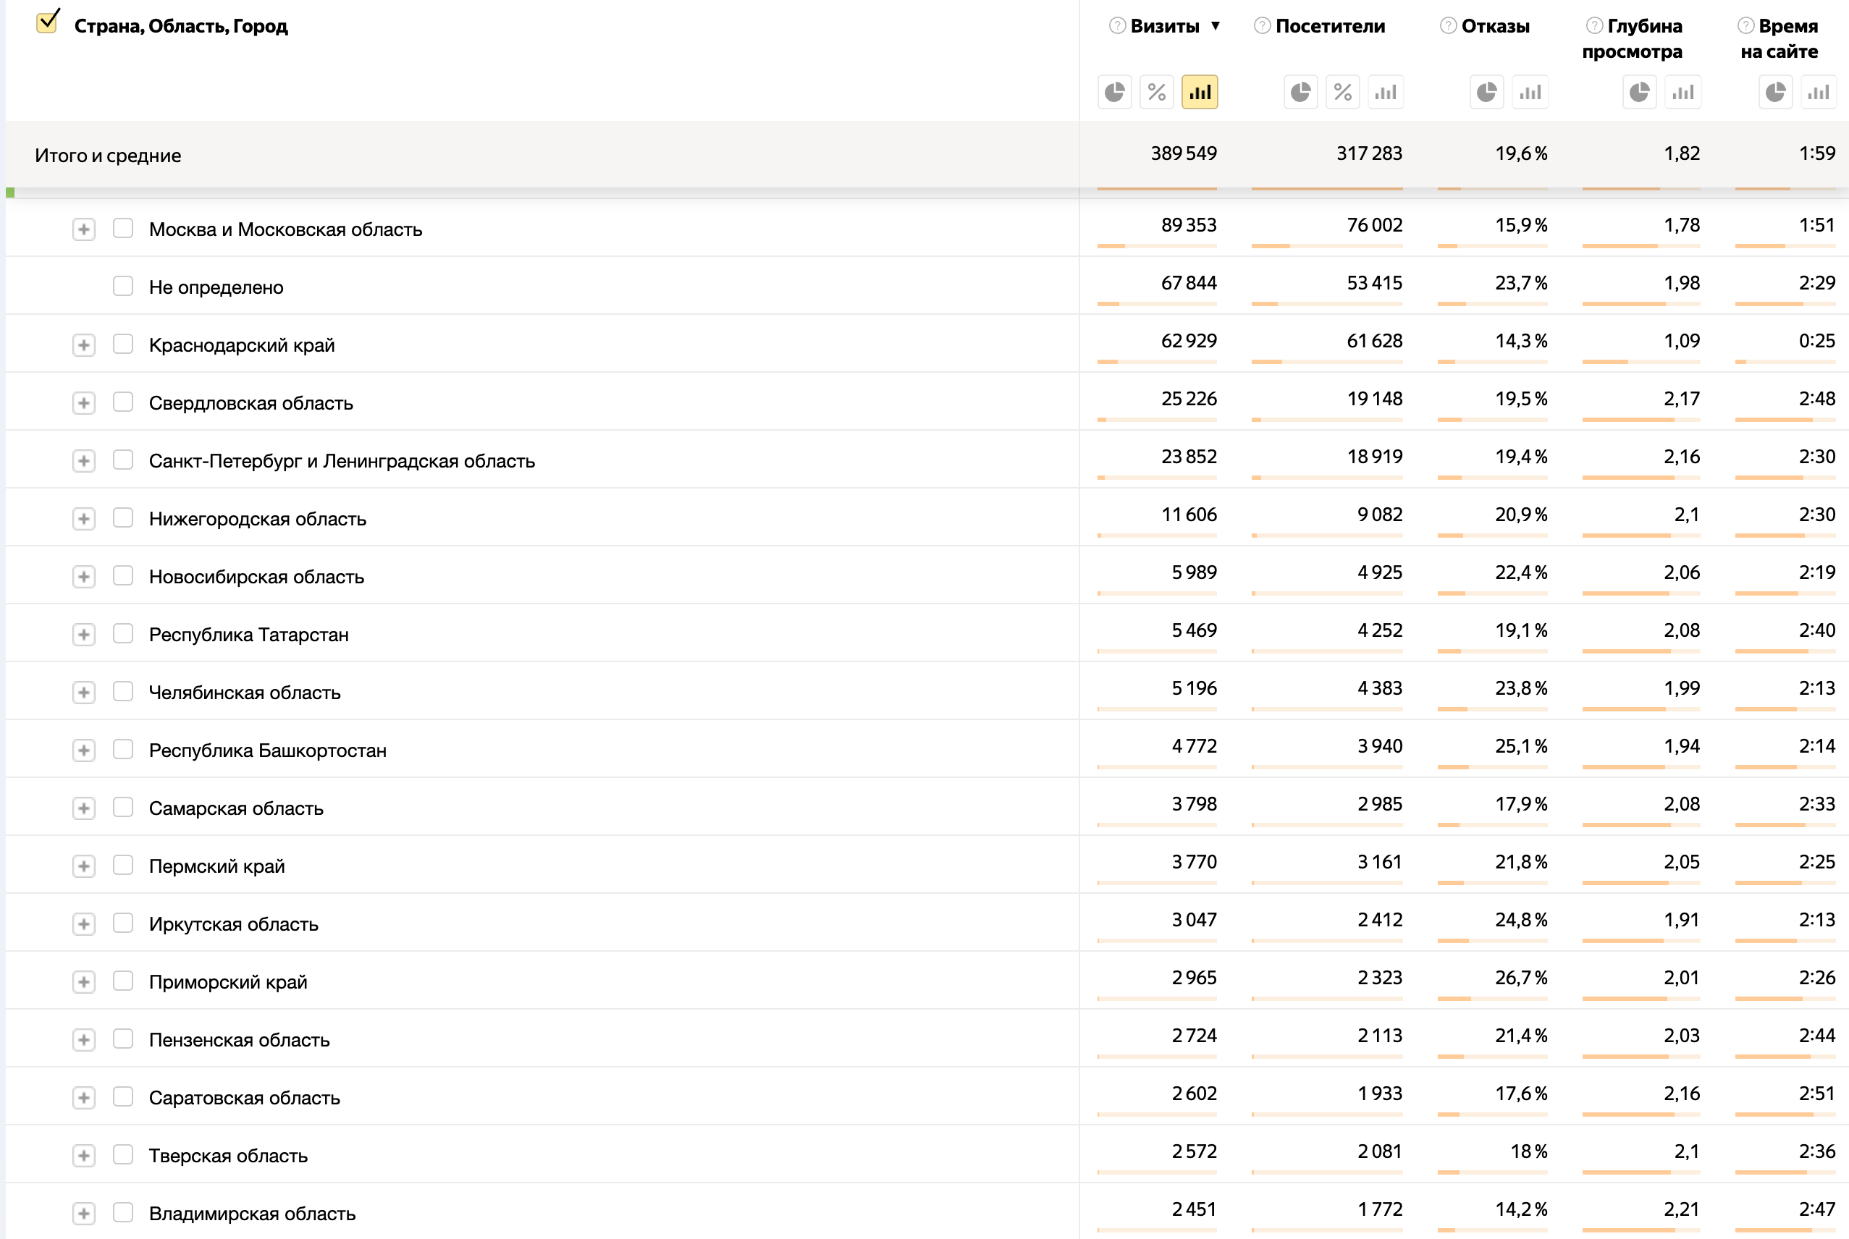
Task: Sort by Посетители column header
Action: click(1330, 26)
